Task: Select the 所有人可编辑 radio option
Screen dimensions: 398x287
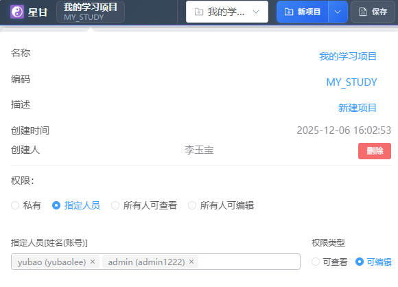Action: point(192,205)
